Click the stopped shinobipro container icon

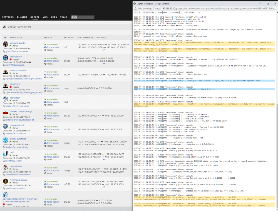(6, 85)
